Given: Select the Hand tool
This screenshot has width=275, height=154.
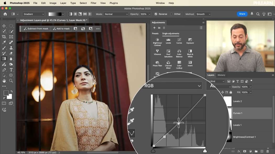Looking at the screenshot, I should 4,81.
